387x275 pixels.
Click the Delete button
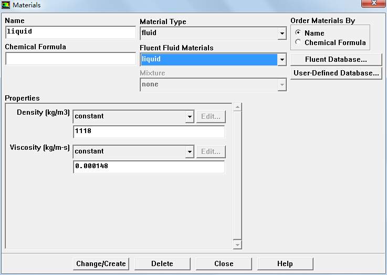pos(162,263)
